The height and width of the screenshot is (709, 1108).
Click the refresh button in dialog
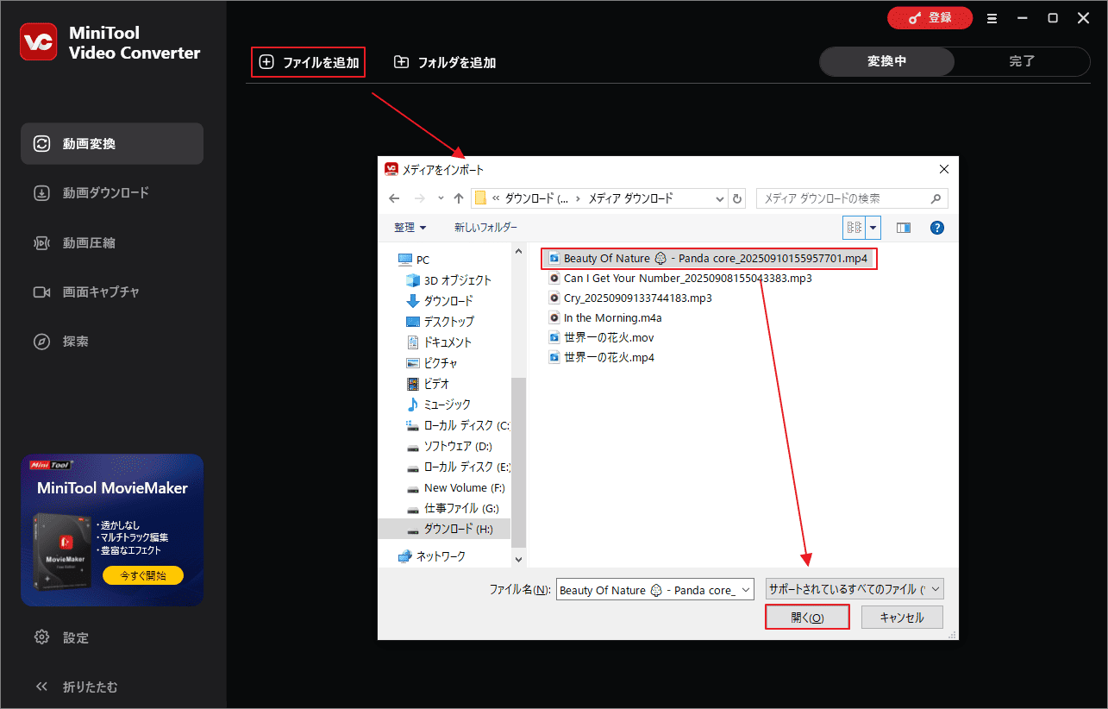(737, 198)
